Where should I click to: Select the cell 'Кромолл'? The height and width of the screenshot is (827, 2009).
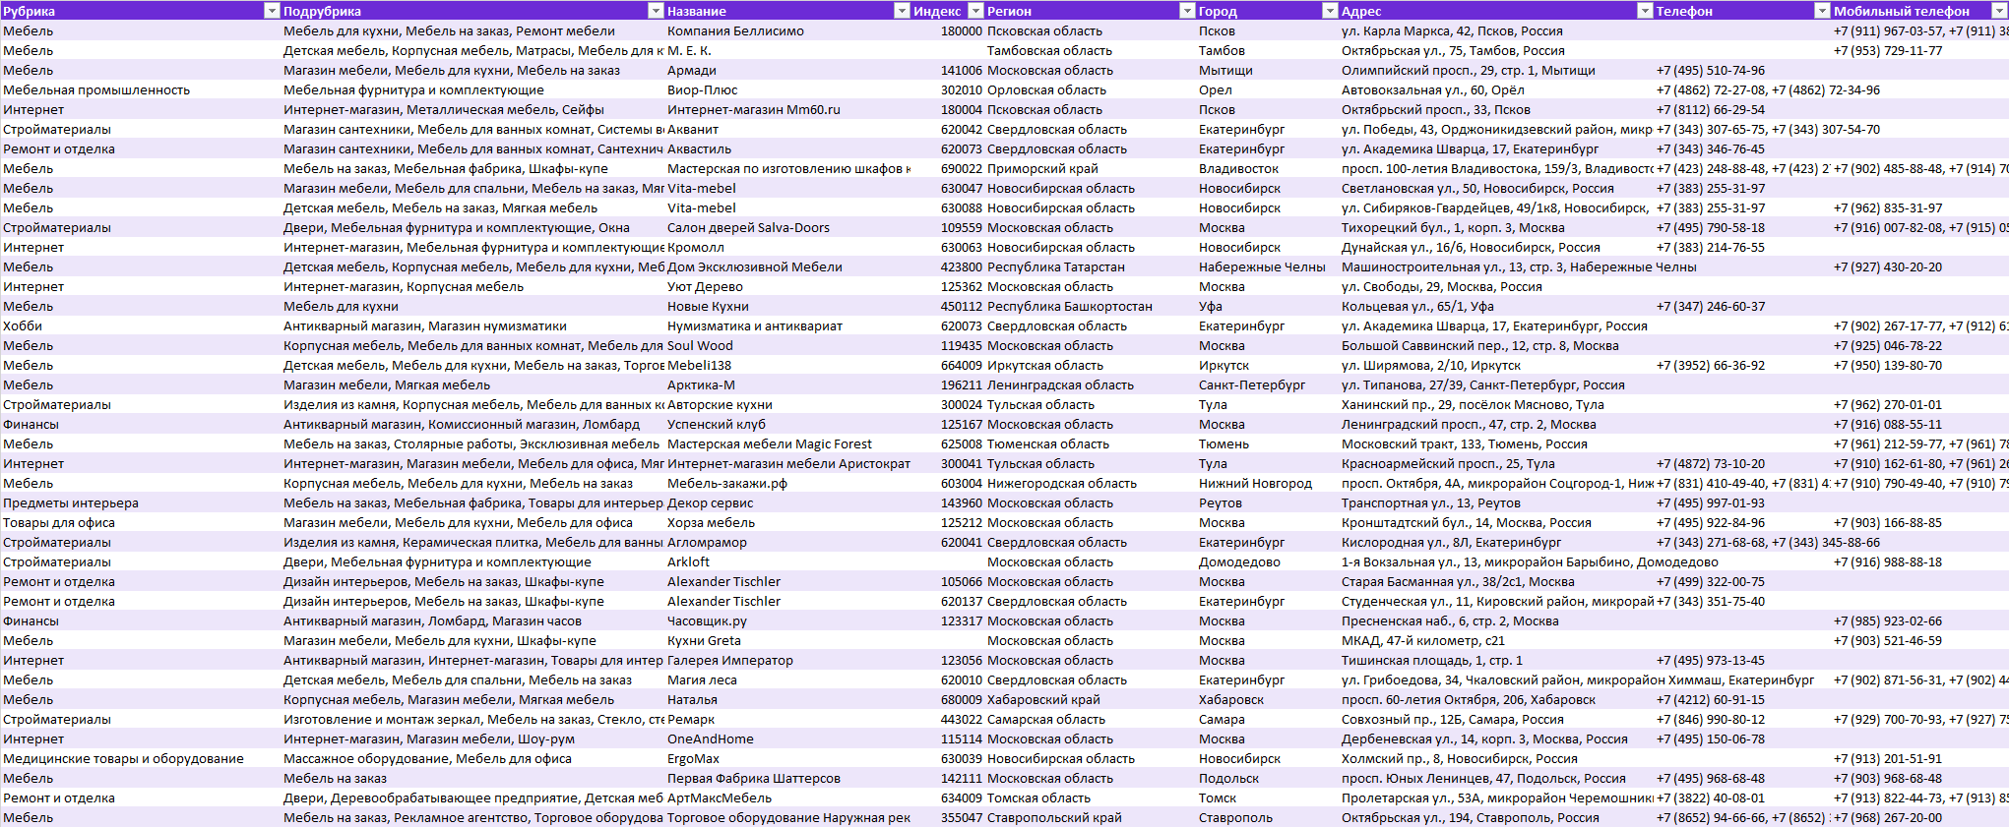tap(787, 247)
